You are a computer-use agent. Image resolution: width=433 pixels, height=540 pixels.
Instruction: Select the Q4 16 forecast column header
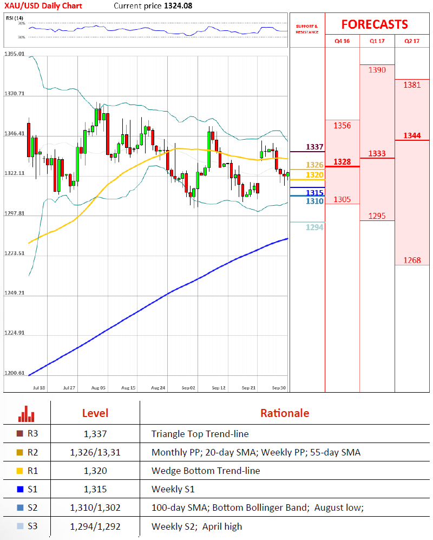pos(342,41)
